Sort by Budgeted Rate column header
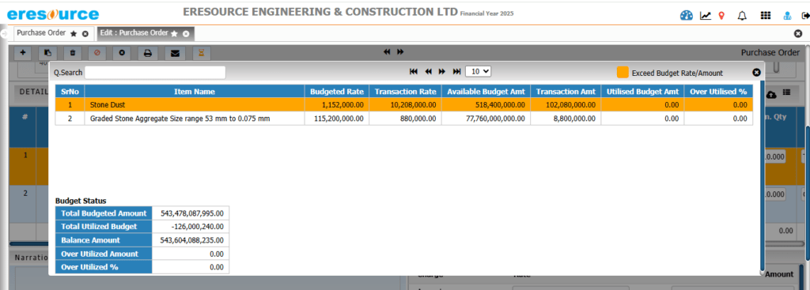Screen dimensions: 810x290 tap(337, 92)
